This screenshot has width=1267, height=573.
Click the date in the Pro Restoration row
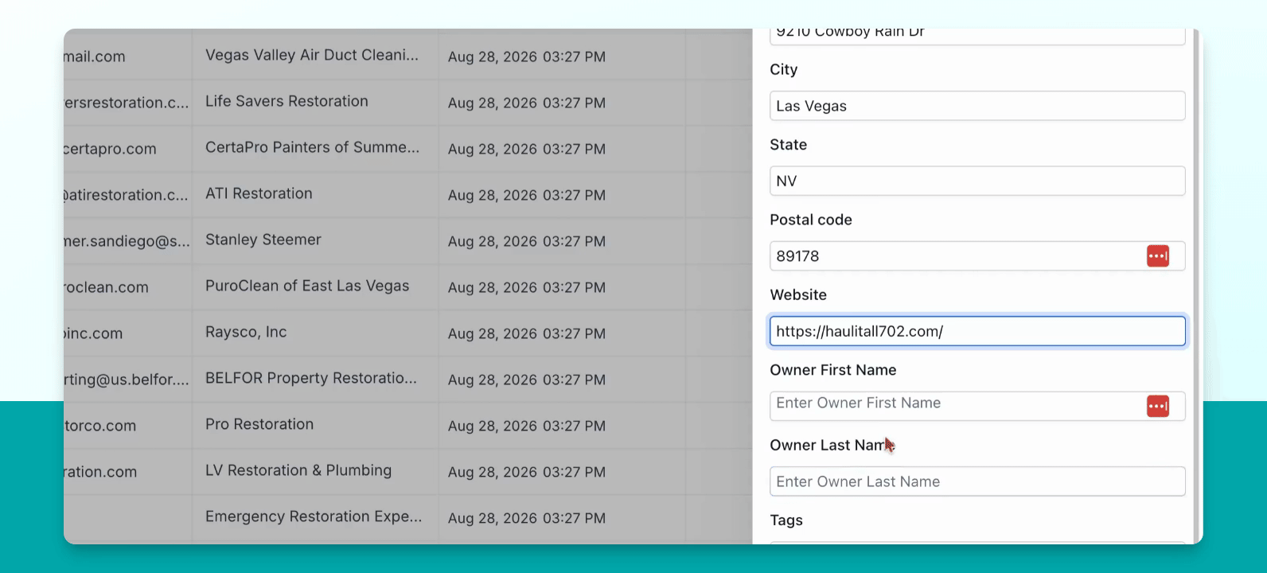pyautogui.click(x=527, y=426)
